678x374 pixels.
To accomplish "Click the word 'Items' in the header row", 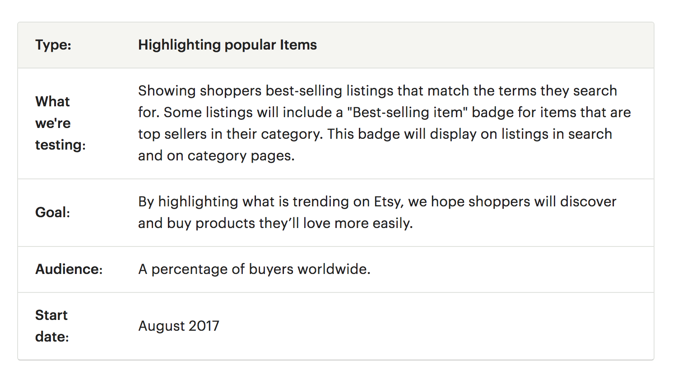I will (298, 45).
